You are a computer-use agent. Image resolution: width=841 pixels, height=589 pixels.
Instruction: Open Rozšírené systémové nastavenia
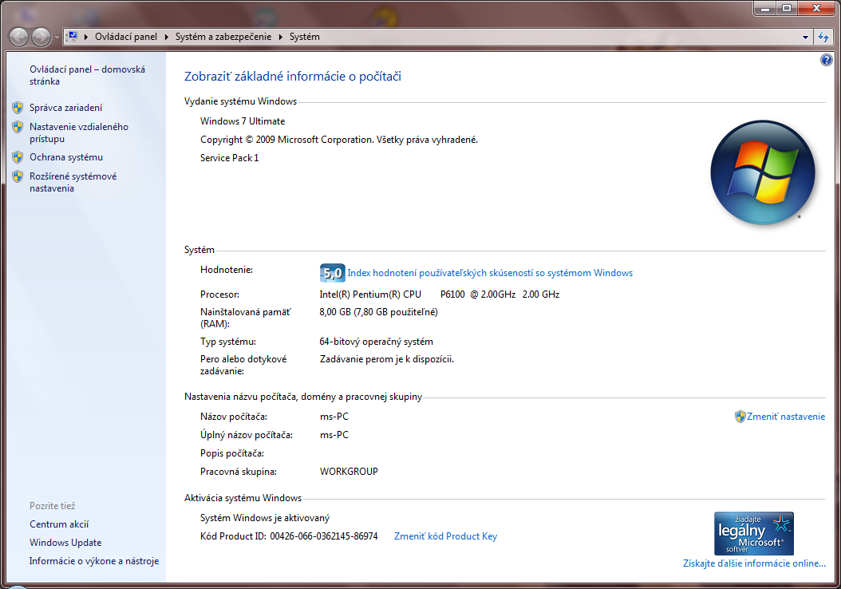73,183
